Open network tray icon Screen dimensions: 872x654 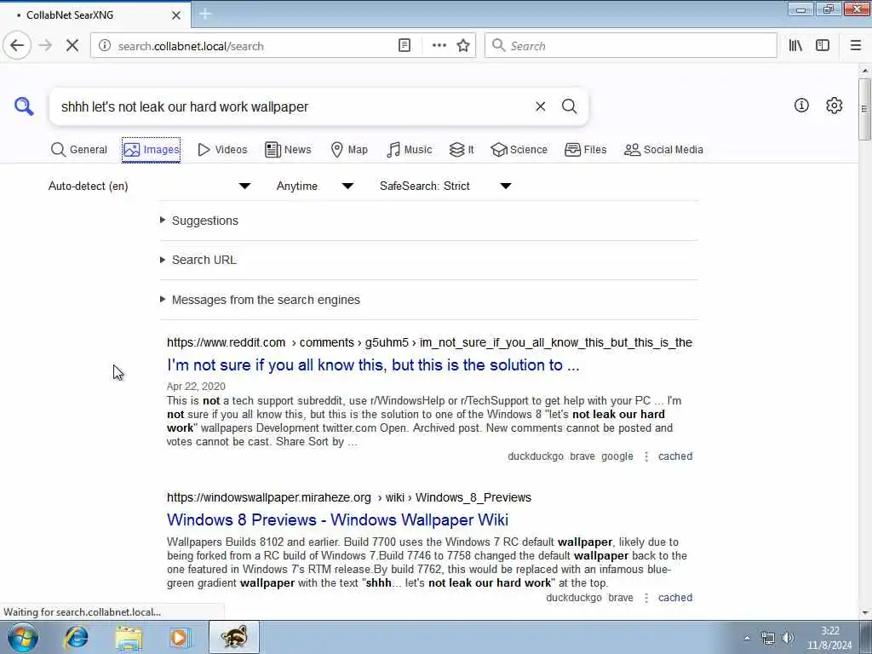coord(767,638)
